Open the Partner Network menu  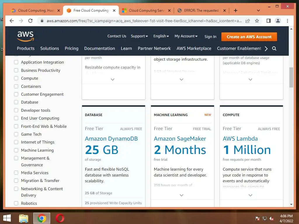click(154, 48)
